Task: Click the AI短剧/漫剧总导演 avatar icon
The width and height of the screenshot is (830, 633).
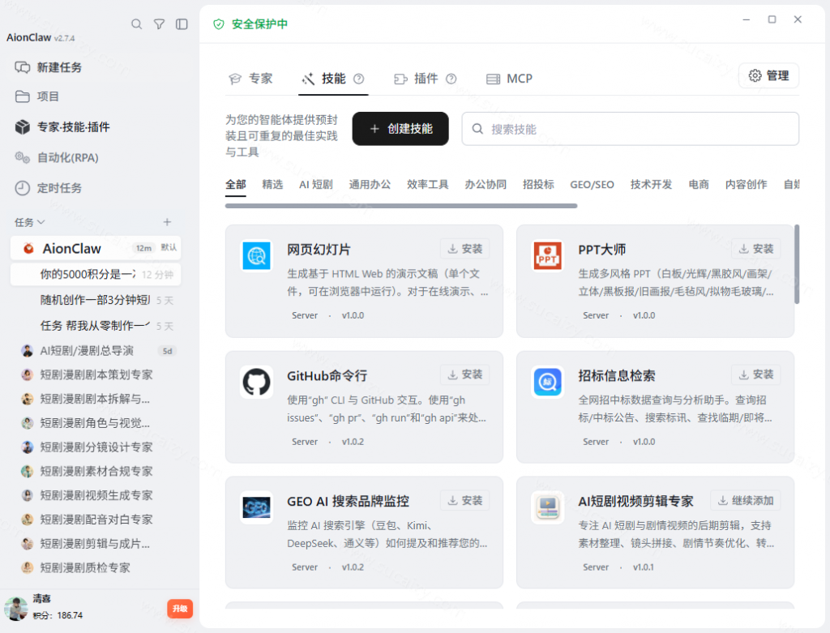Action: [27, 350]
